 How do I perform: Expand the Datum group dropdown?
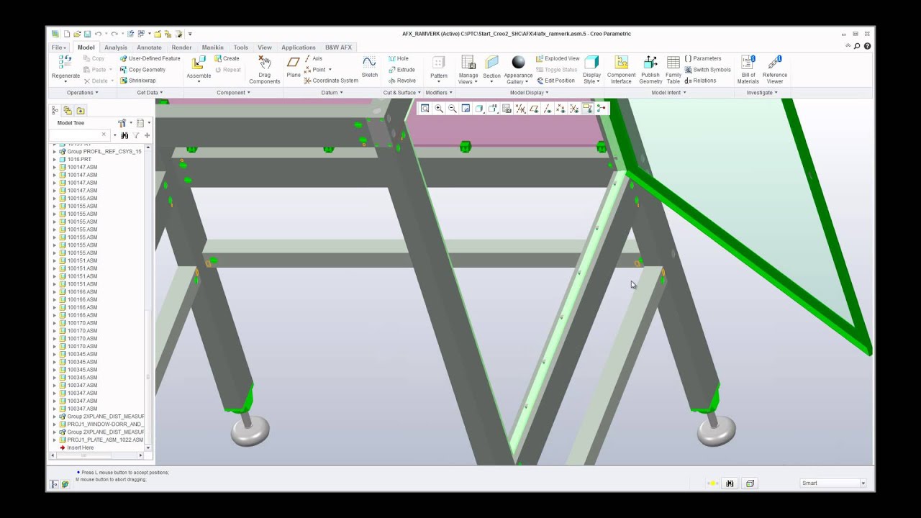click(x=332, y=93)
